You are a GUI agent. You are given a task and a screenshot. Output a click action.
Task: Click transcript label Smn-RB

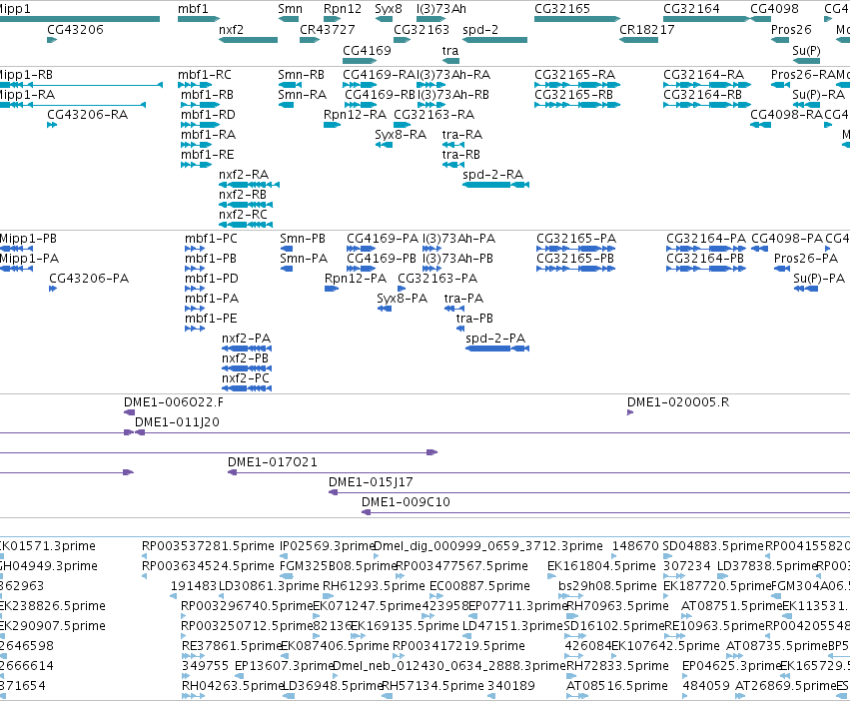pyautogui.click(x=302, y=74)
